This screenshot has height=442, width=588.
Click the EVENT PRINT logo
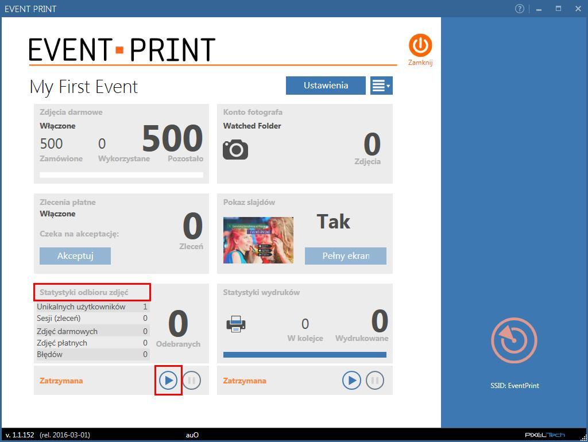tap(122, 49)
